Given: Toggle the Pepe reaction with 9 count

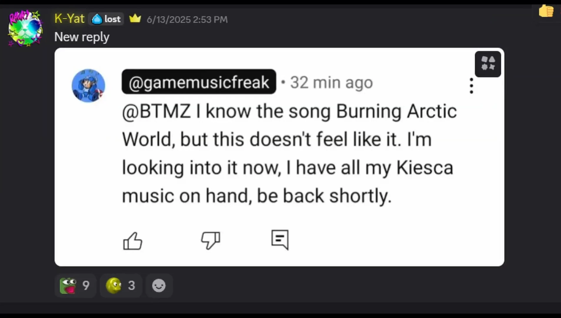Looking at the screenshot, I should (x=75, y=285).
